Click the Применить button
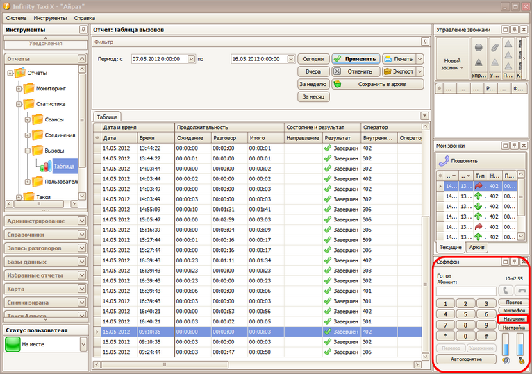Screen dimensions: 532x374 (356, 59)
